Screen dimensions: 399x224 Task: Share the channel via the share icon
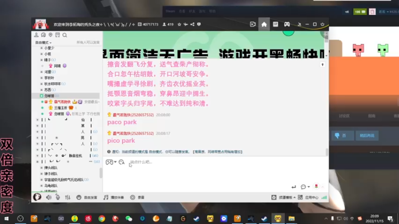193,24
